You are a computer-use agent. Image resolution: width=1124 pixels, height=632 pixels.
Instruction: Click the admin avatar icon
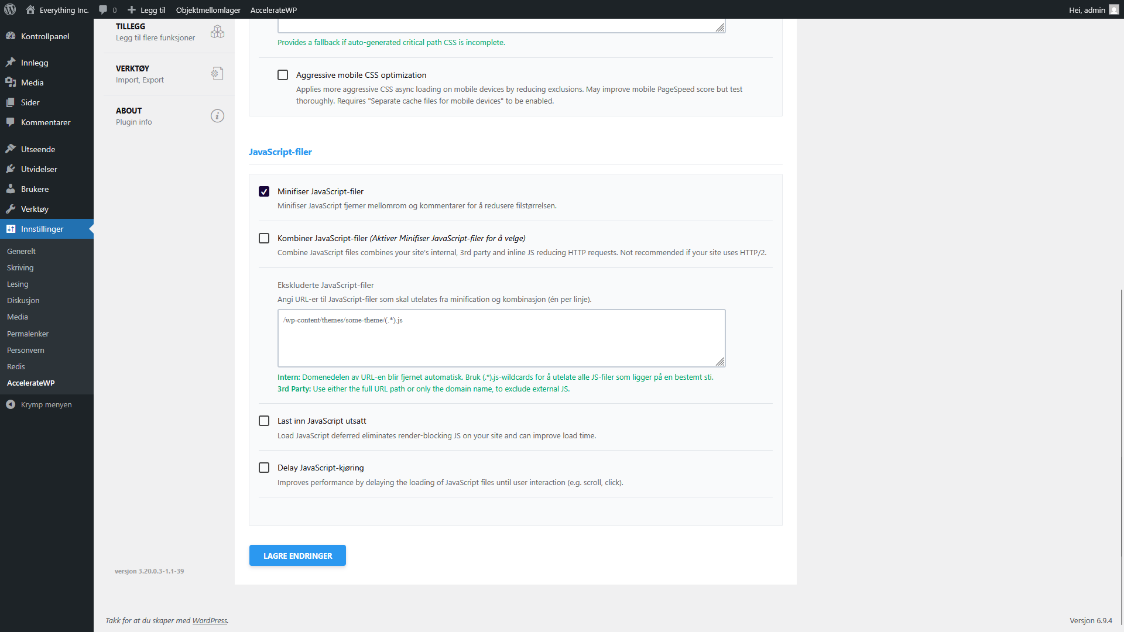(x=1114, y=9)
